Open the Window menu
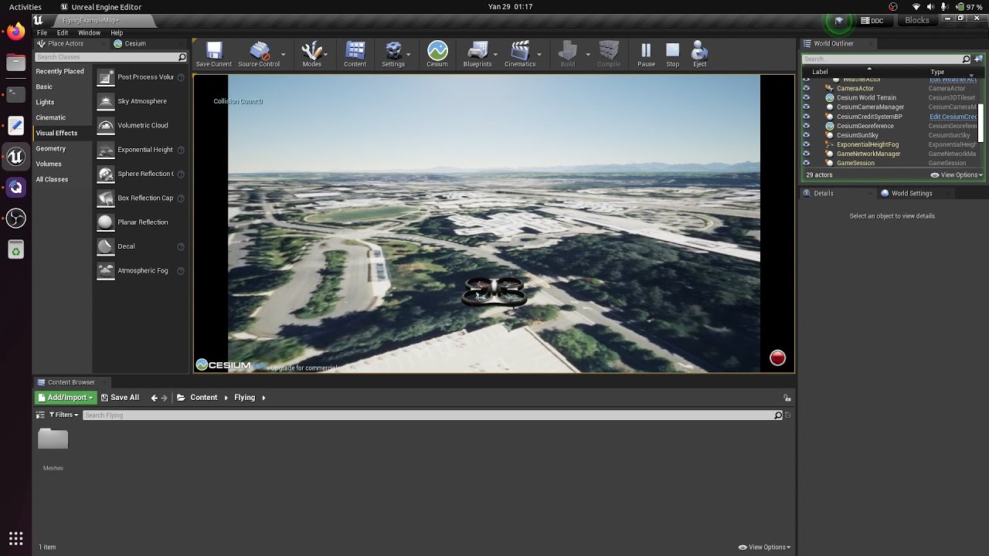 [x=89, y=33]
